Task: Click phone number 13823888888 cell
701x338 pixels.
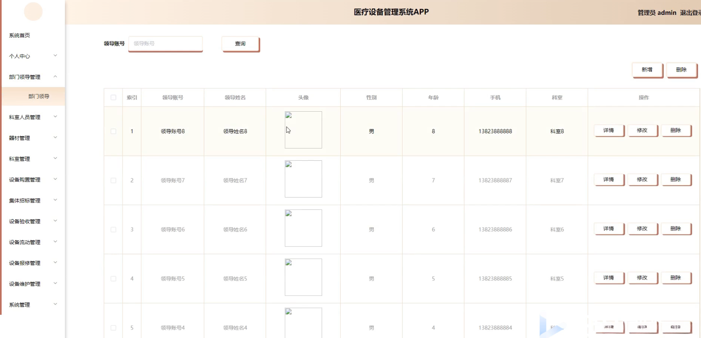Action: tap(495, 131)
